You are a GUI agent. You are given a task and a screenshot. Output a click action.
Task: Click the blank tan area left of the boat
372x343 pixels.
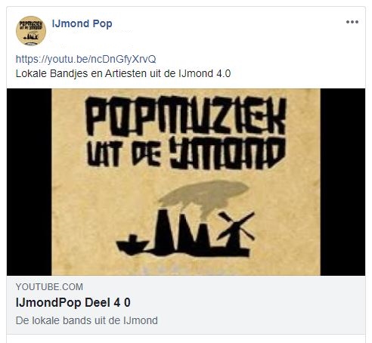click(83, 239)
